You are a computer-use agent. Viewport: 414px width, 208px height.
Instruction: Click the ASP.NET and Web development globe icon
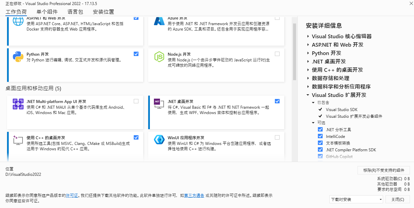click(x=18, y=21)
